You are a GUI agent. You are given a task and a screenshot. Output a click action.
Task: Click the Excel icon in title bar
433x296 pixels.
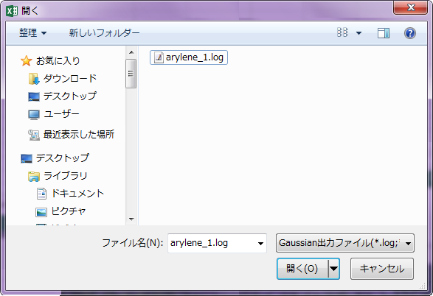point(12,11)
